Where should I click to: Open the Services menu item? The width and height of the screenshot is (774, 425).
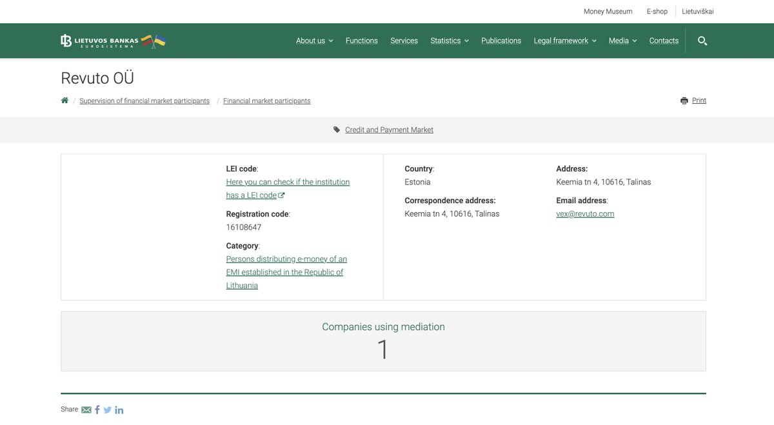404,41
